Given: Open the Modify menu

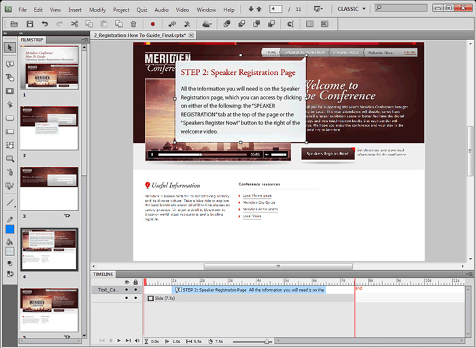Looking at the screenshot, I should point(97,10).
